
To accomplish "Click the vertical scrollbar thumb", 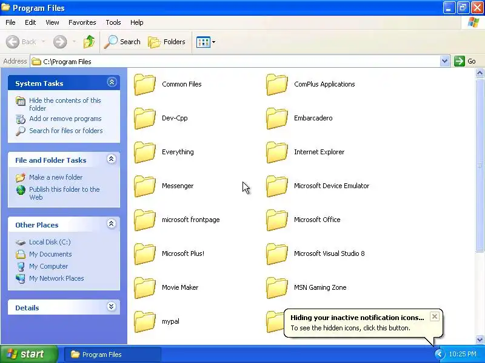I will 480,165.
